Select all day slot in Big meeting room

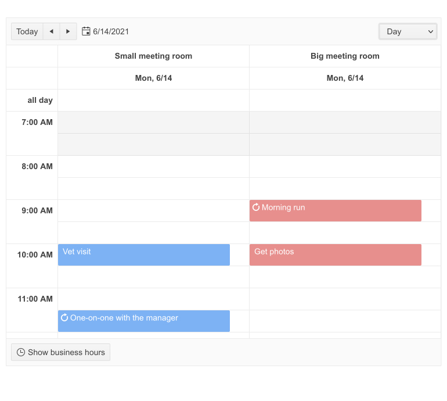pos(345,100)
